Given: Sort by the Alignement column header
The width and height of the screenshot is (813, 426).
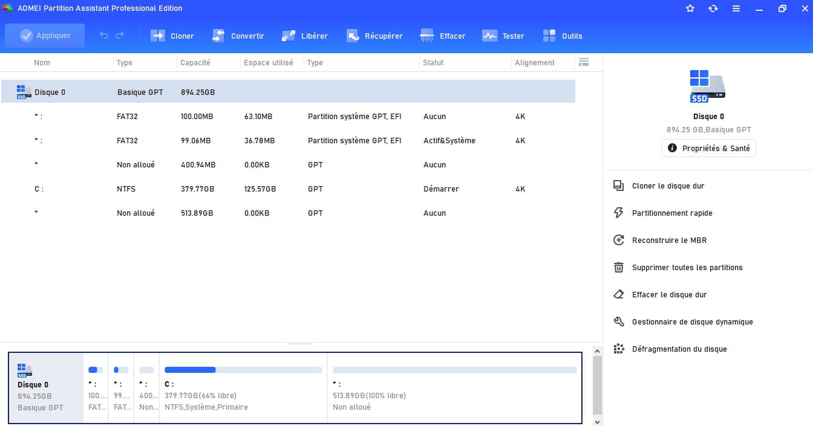Looking at the screenshot, I should [535, 63].
